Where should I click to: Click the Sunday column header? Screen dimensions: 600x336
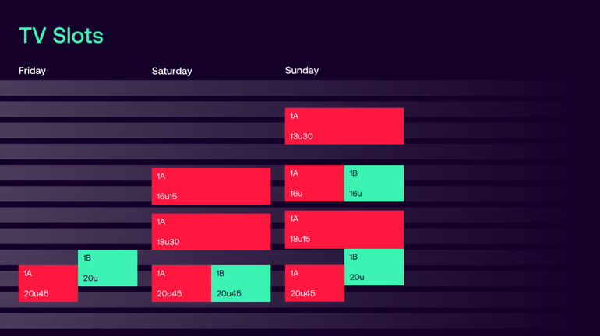coord(302,71)
